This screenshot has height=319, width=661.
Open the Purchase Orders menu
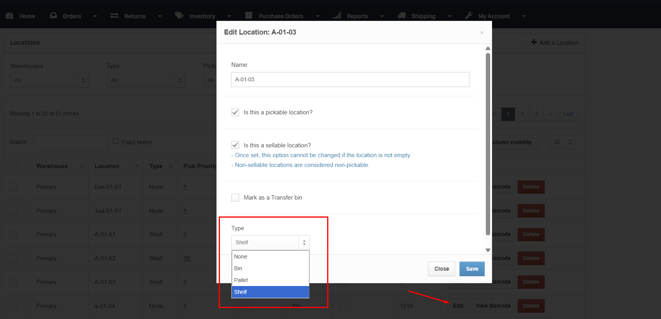click(x=281, y=16)
